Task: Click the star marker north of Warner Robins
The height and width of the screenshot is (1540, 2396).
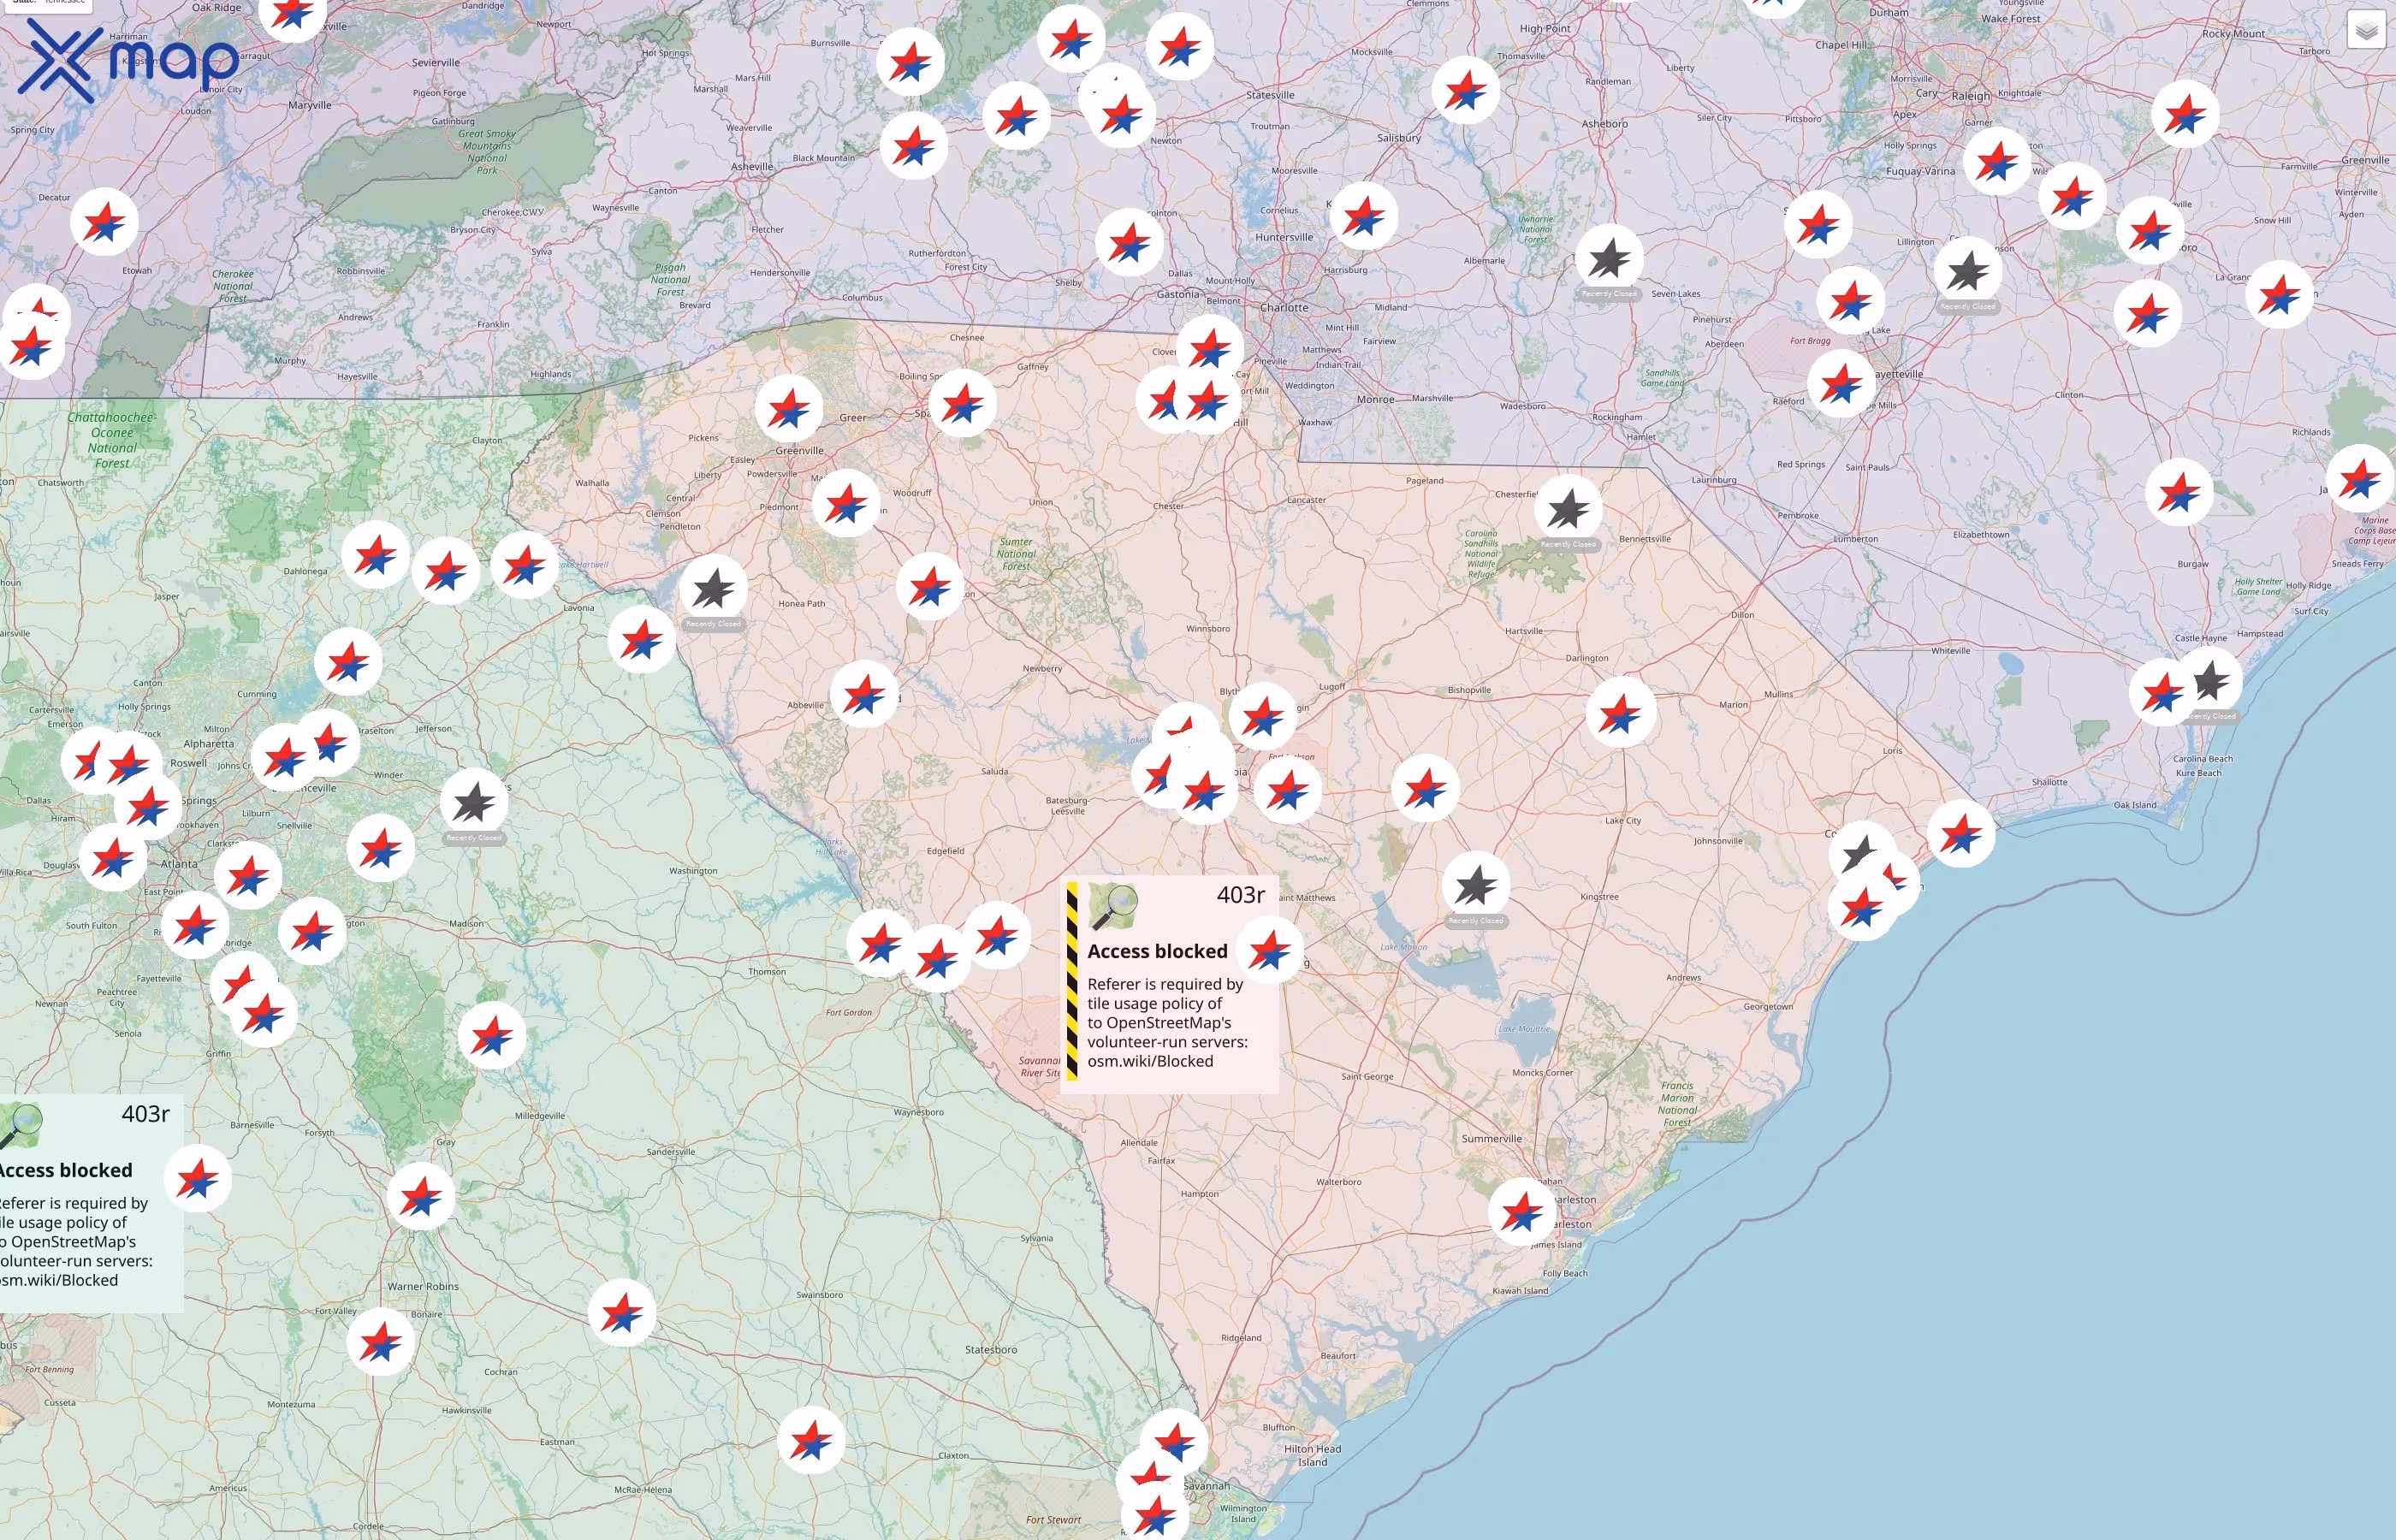Action: pos(421,1196)
